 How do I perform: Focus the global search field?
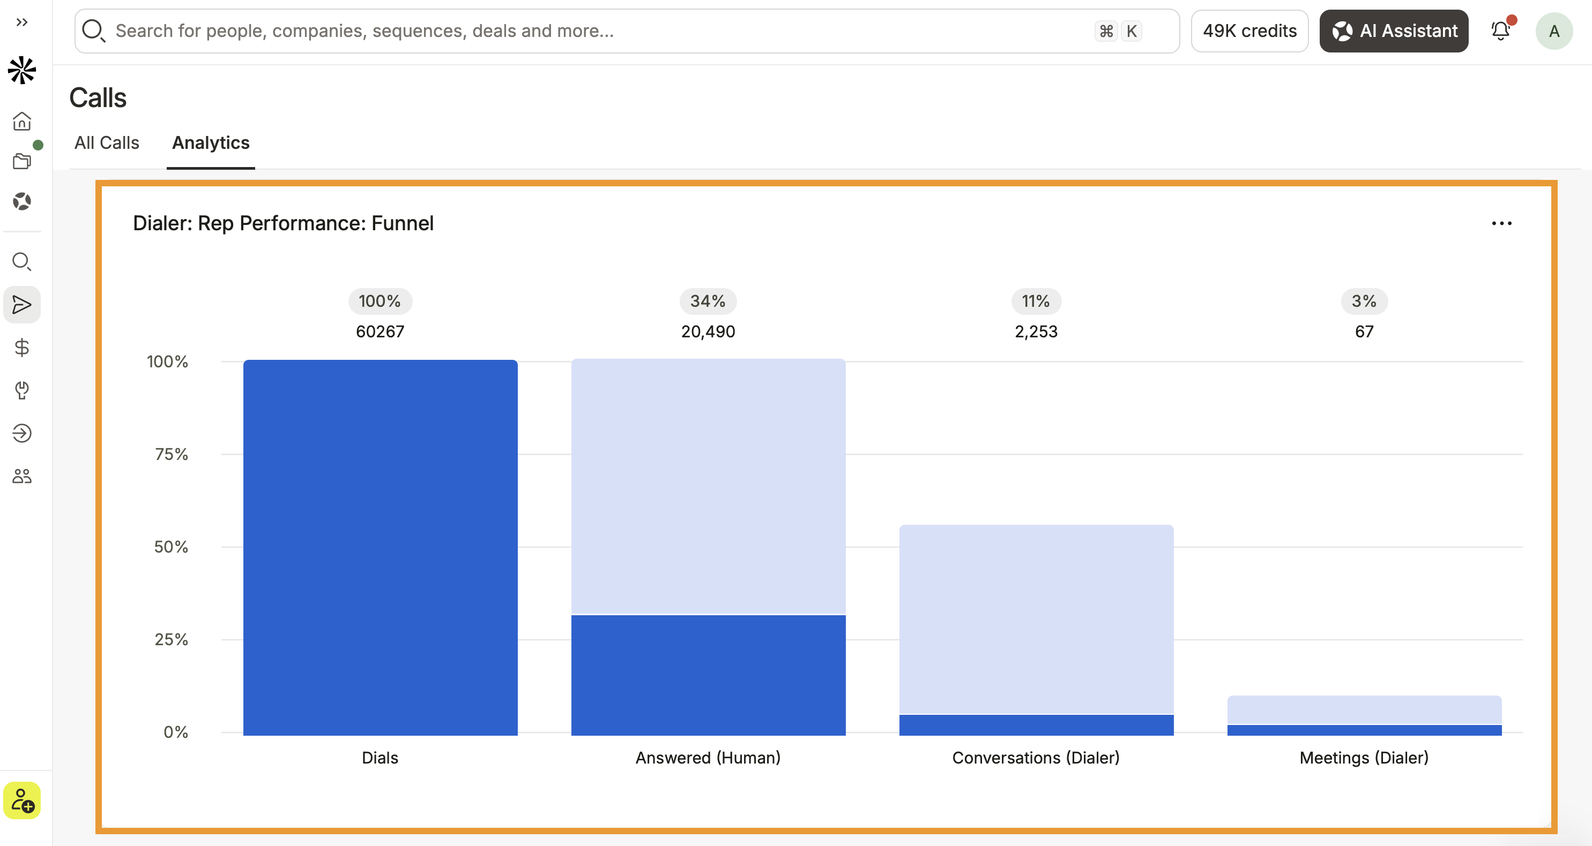click(x=627, y=31)
